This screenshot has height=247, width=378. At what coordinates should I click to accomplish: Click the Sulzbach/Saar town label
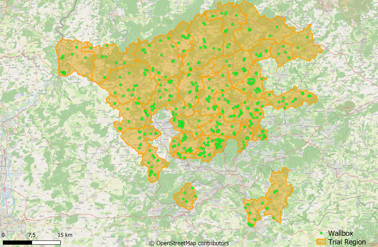coord(253,147)
